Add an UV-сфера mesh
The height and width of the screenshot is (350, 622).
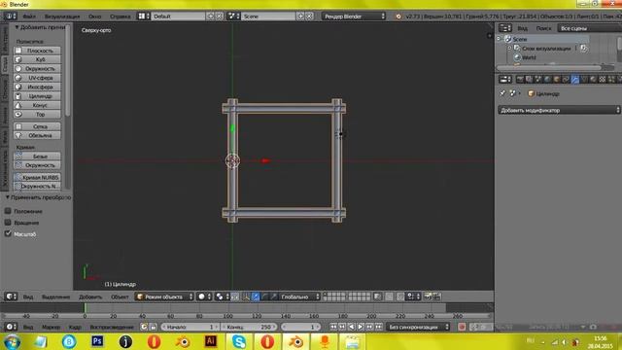[x=37, y=78]
